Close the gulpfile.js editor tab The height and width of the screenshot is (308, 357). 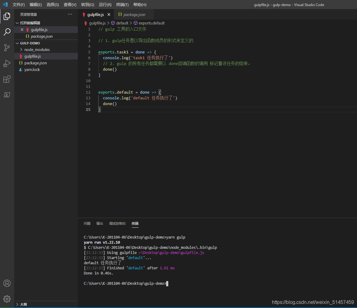[x=109, y=14]
